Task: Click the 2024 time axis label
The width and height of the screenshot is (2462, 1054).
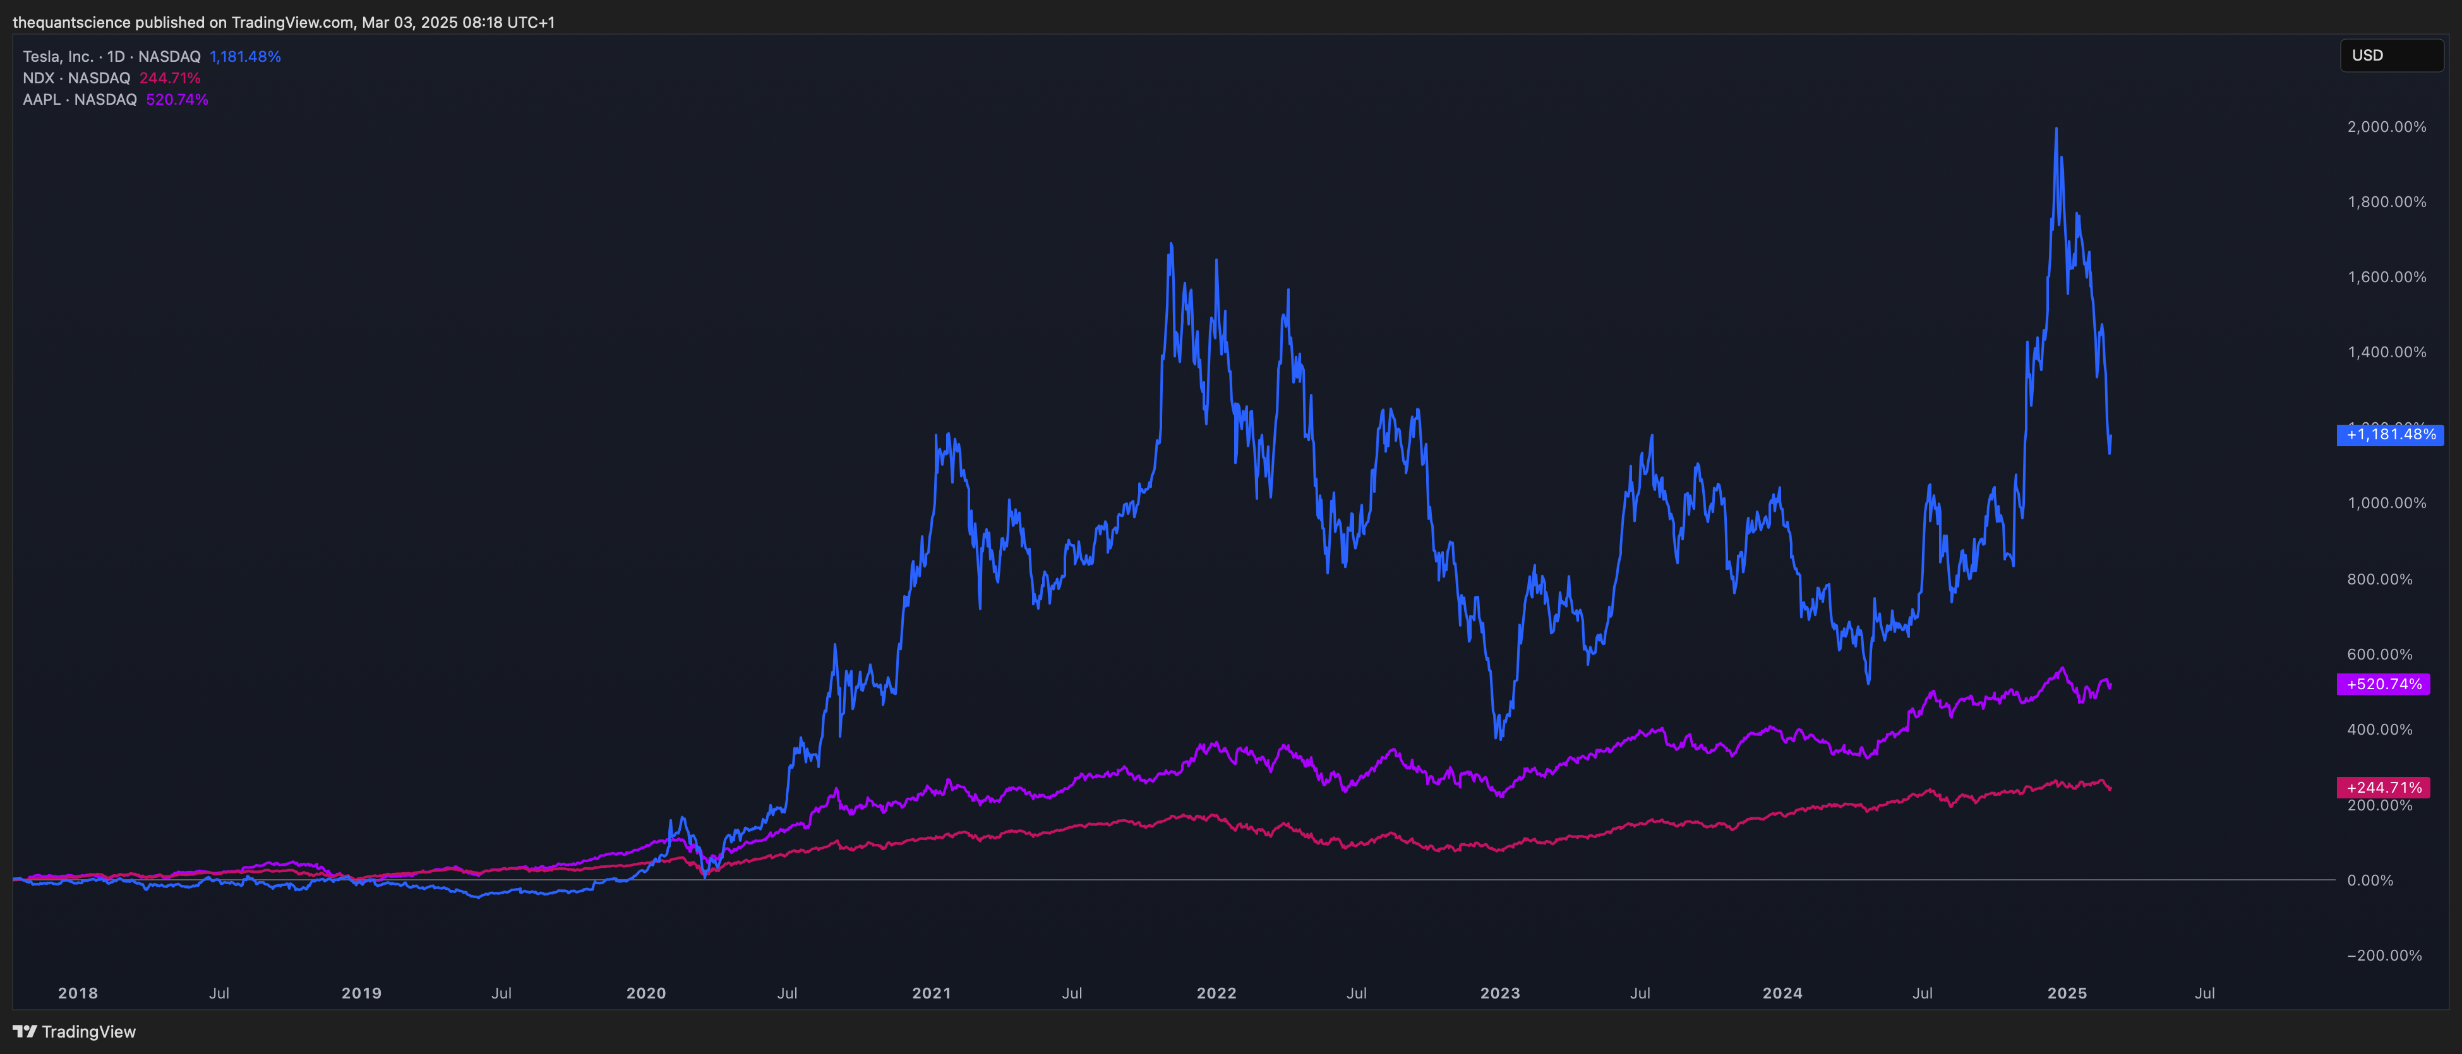Action: coord(1782,993)
